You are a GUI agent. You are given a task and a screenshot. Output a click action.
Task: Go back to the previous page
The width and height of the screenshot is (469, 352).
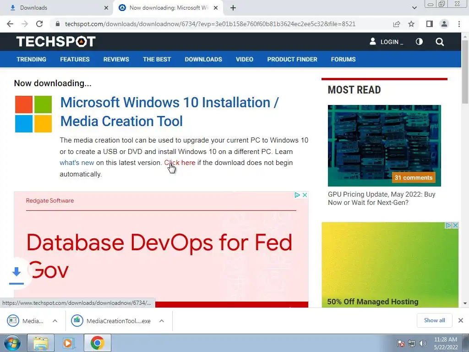point(10,24)
